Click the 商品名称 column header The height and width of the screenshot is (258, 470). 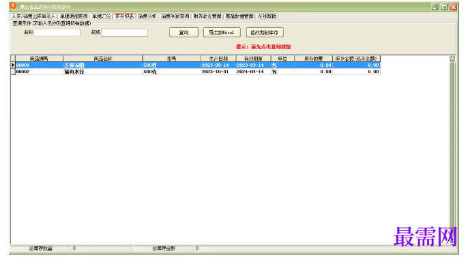click(x=103, y=59)
